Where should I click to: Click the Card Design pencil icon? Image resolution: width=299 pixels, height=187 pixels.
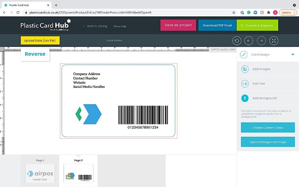tap(244, 55)
